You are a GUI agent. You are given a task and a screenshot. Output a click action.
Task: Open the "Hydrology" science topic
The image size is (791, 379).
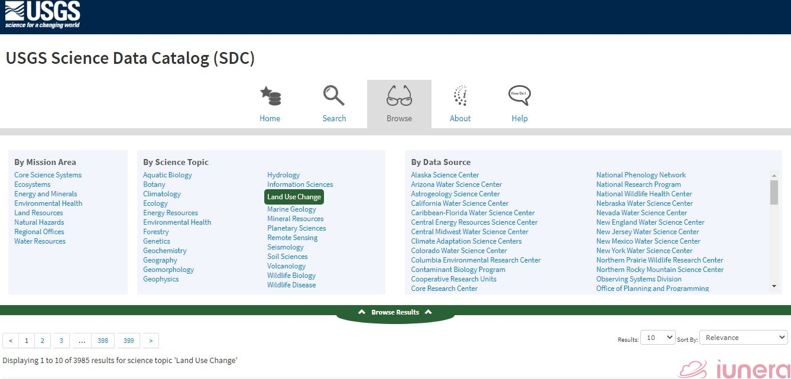283,174
